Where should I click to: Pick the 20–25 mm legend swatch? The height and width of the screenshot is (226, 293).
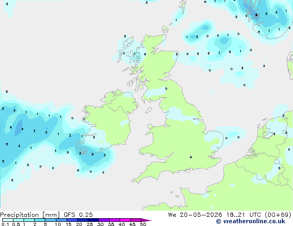coord(83,220)
